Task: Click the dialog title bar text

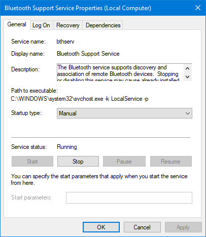Action: point(78,8)
